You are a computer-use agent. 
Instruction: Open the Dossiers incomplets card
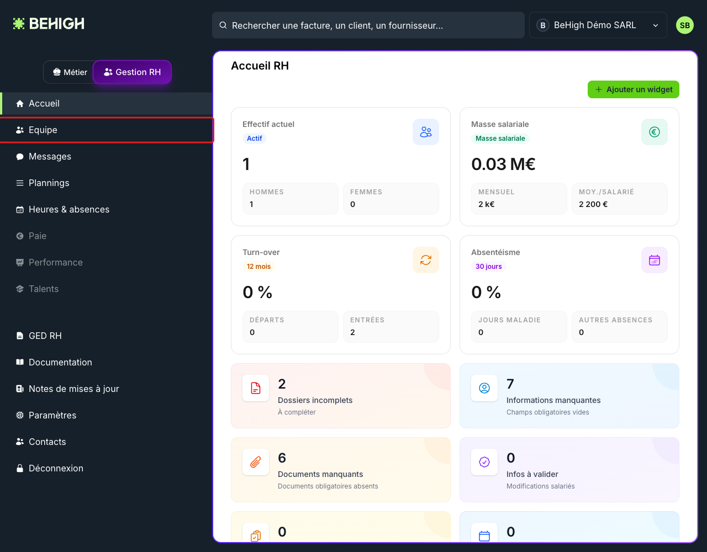341,396
